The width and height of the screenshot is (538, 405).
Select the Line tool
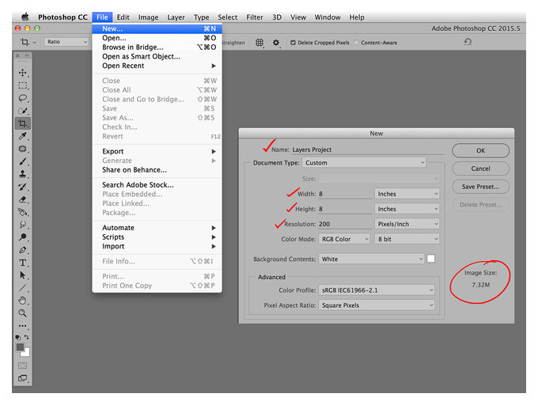click(x=23, y=288)
